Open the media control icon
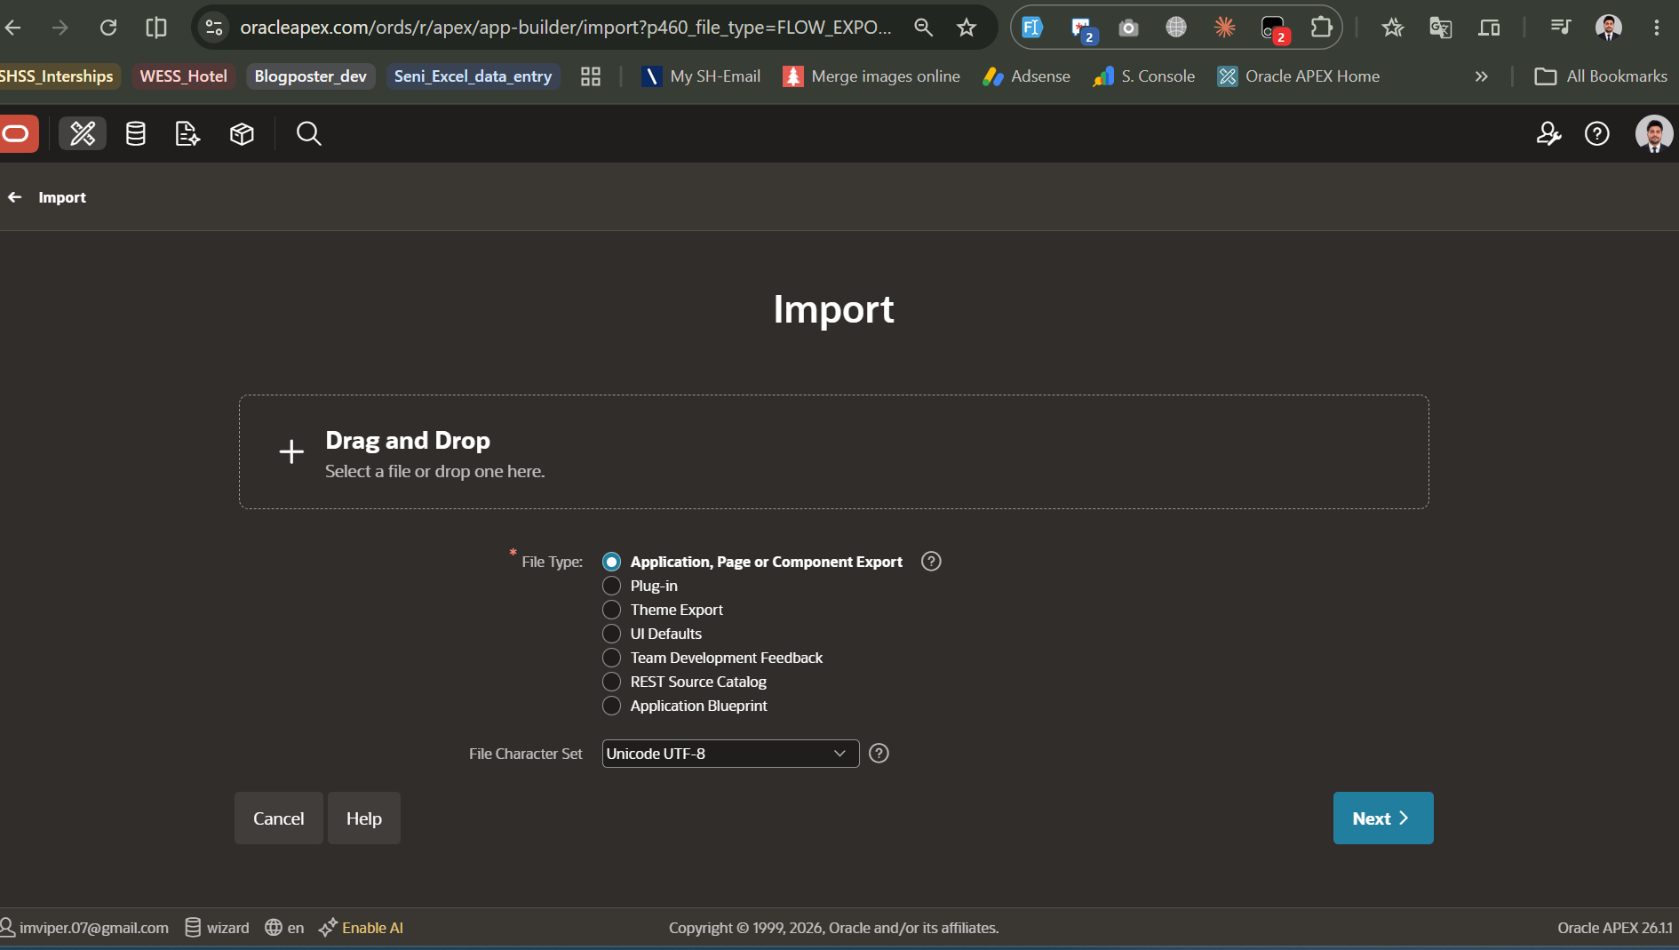Screen dimensions: 1679x950 tap(1560, 28)
